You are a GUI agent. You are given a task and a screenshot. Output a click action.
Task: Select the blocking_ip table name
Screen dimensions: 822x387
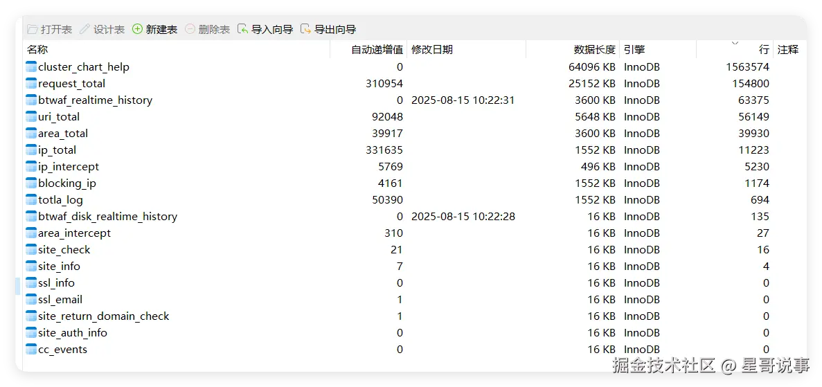(67, 183)
